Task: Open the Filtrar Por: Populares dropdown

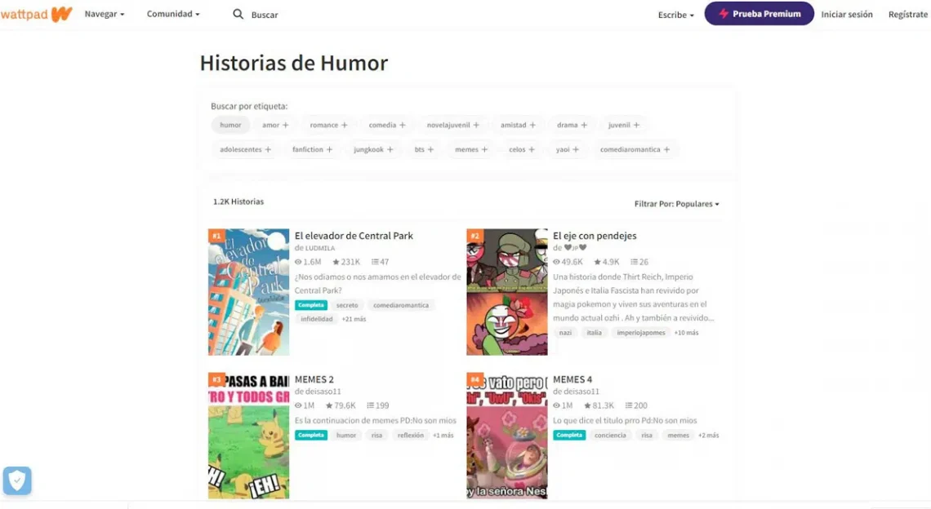Action: point(676,203)
